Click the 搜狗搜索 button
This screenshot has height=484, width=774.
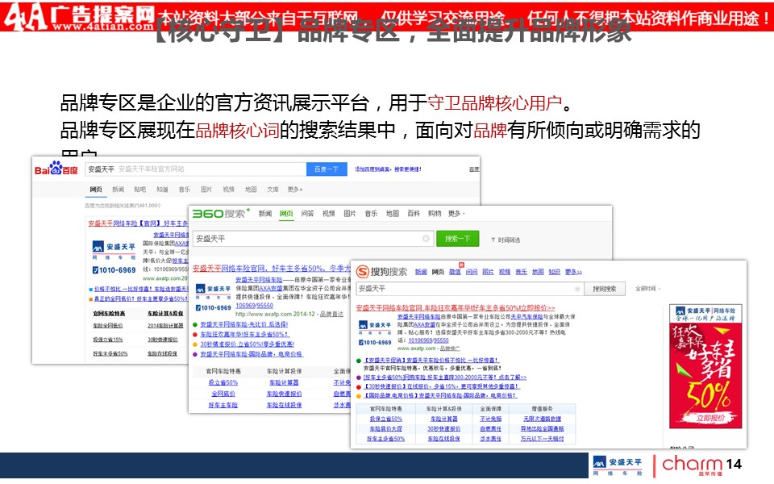(605, 289)
